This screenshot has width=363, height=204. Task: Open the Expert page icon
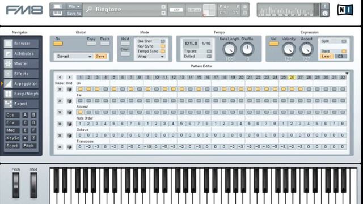point(9,104)
